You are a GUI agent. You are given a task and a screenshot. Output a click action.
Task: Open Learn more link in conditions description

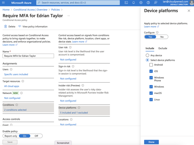pos(80,42)
